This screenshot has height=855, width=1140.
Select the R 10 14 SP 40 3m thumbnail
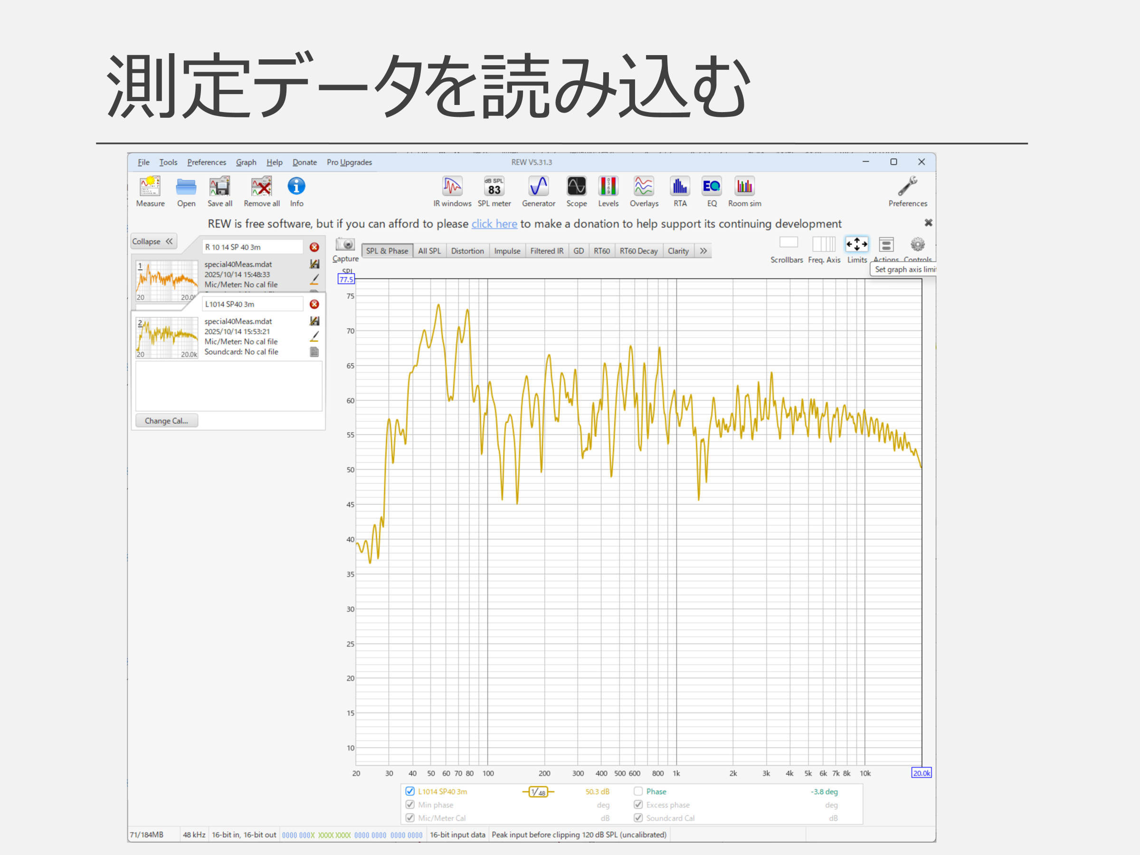click(x=166, y=281)
